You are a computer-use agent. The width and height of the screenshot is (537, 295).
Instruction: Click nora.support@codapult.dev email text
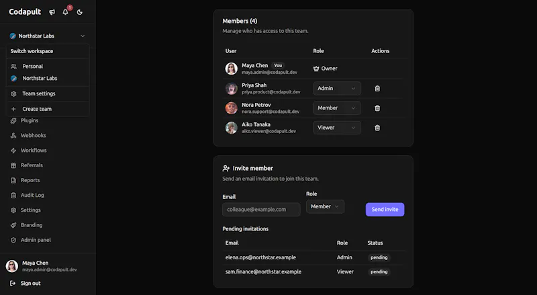271,112
